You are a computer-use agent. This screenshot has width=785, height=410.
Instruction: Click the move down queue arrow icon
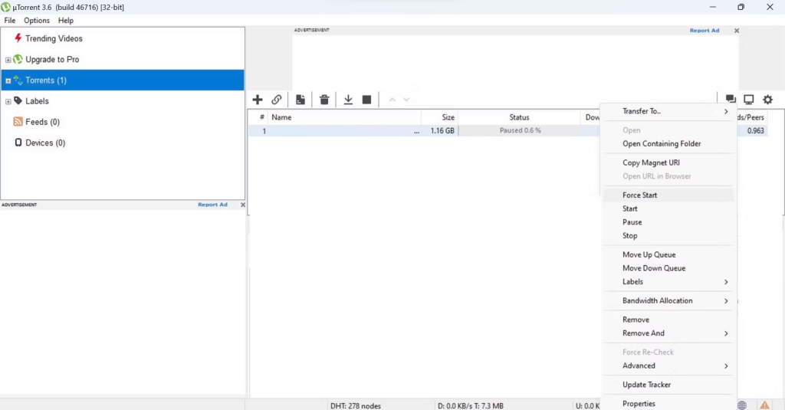pyautogui.click(x=406, y=100)
